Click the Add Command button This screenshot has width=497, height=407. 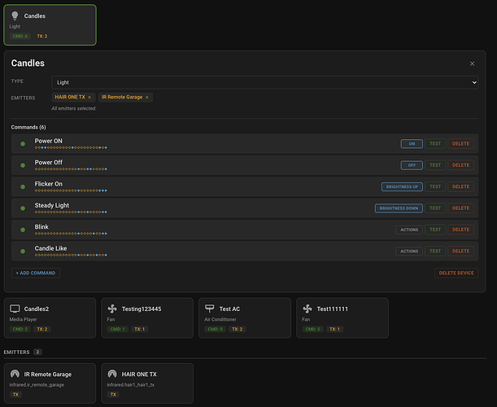36,273
